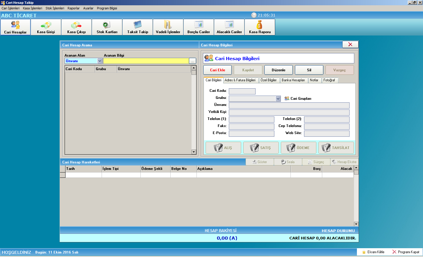
Task: Click the Telefon (1) input field
Action: pyautogui.click(x=251, y=119)
